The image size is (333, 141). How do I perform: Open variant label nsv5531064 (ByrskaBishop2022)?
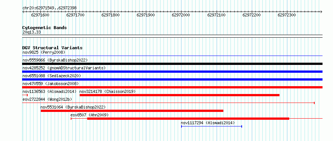[x=73, y=107]
